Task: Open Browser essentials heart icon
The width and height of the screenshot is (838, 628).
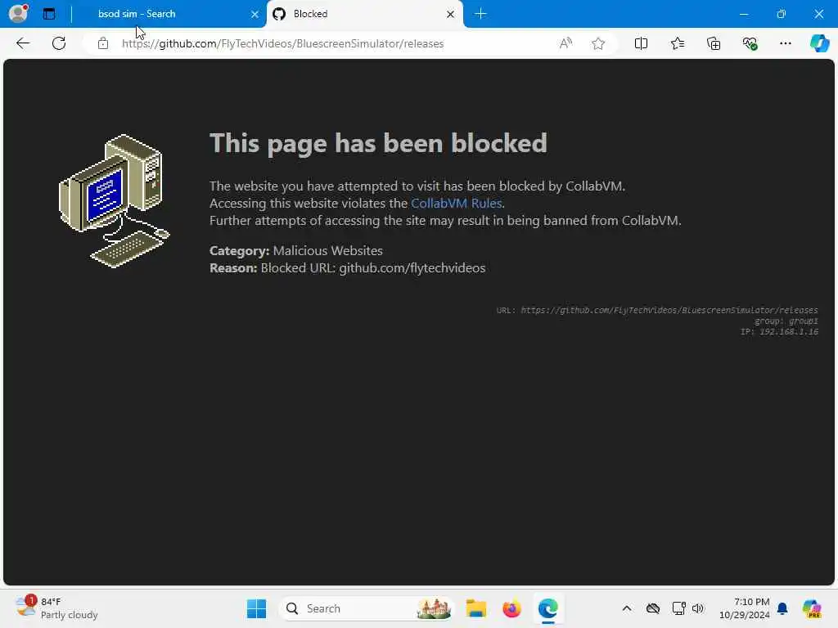Action: coord(750,43)
